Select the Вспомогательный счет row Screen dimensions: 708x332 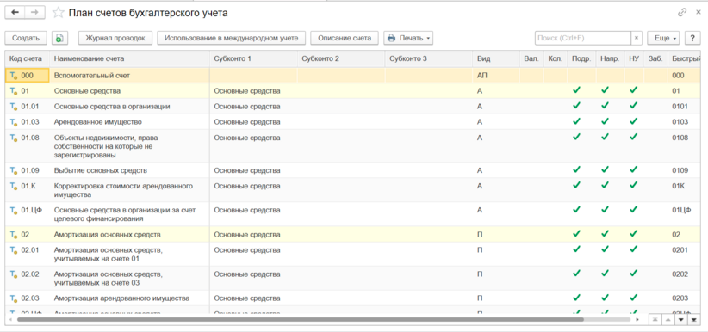point(352,76)
